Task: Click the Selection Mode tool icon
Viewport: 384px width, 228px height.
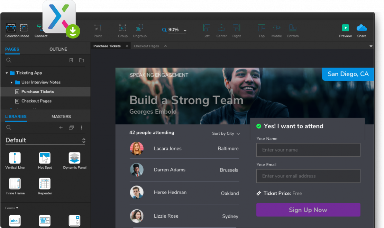Action: 11,28
